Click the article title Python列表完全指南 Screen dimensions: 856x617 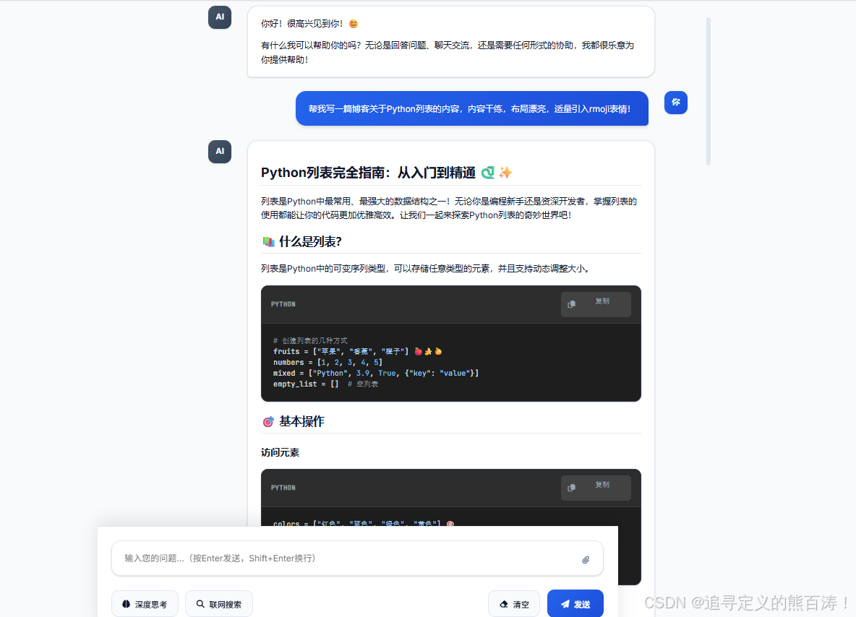click(368, 172)
